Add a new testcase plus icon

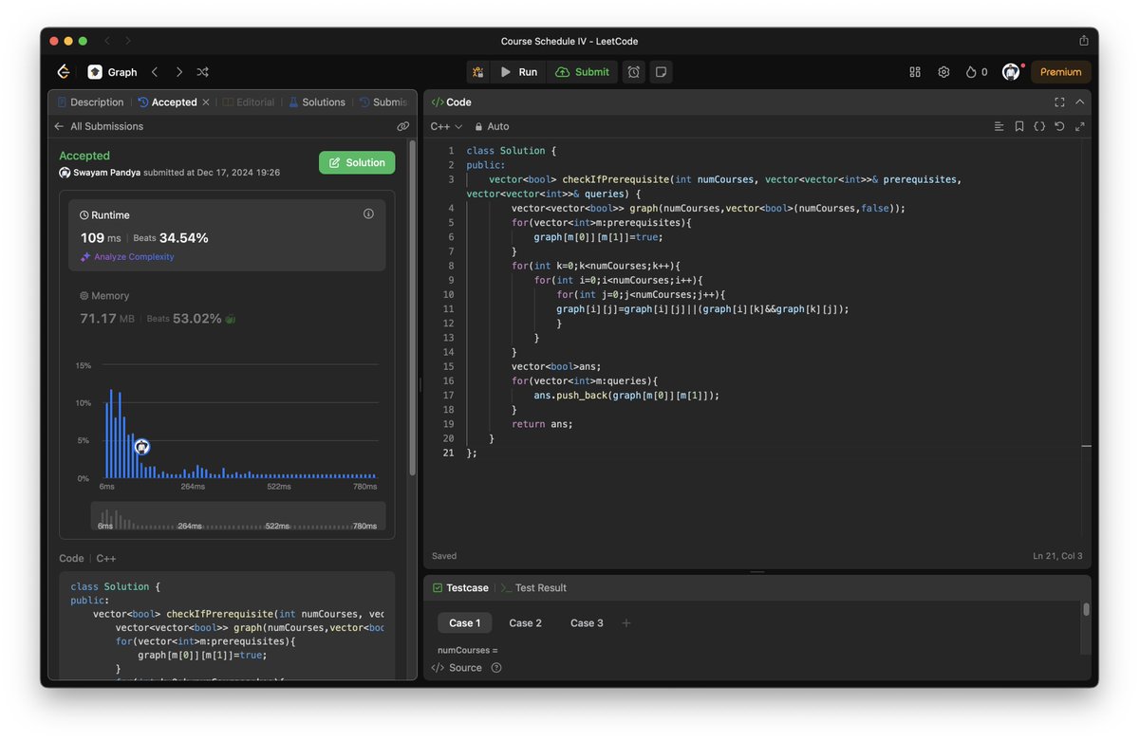(626, 623)
